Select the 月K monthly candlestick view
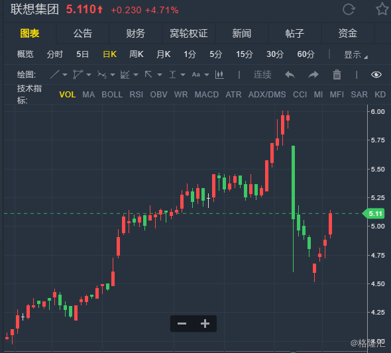 pyautogui.click(x=163, y=54)
